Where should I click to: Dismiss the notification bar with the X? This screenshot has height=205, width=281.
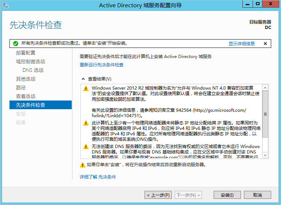(x=265, y=44)
